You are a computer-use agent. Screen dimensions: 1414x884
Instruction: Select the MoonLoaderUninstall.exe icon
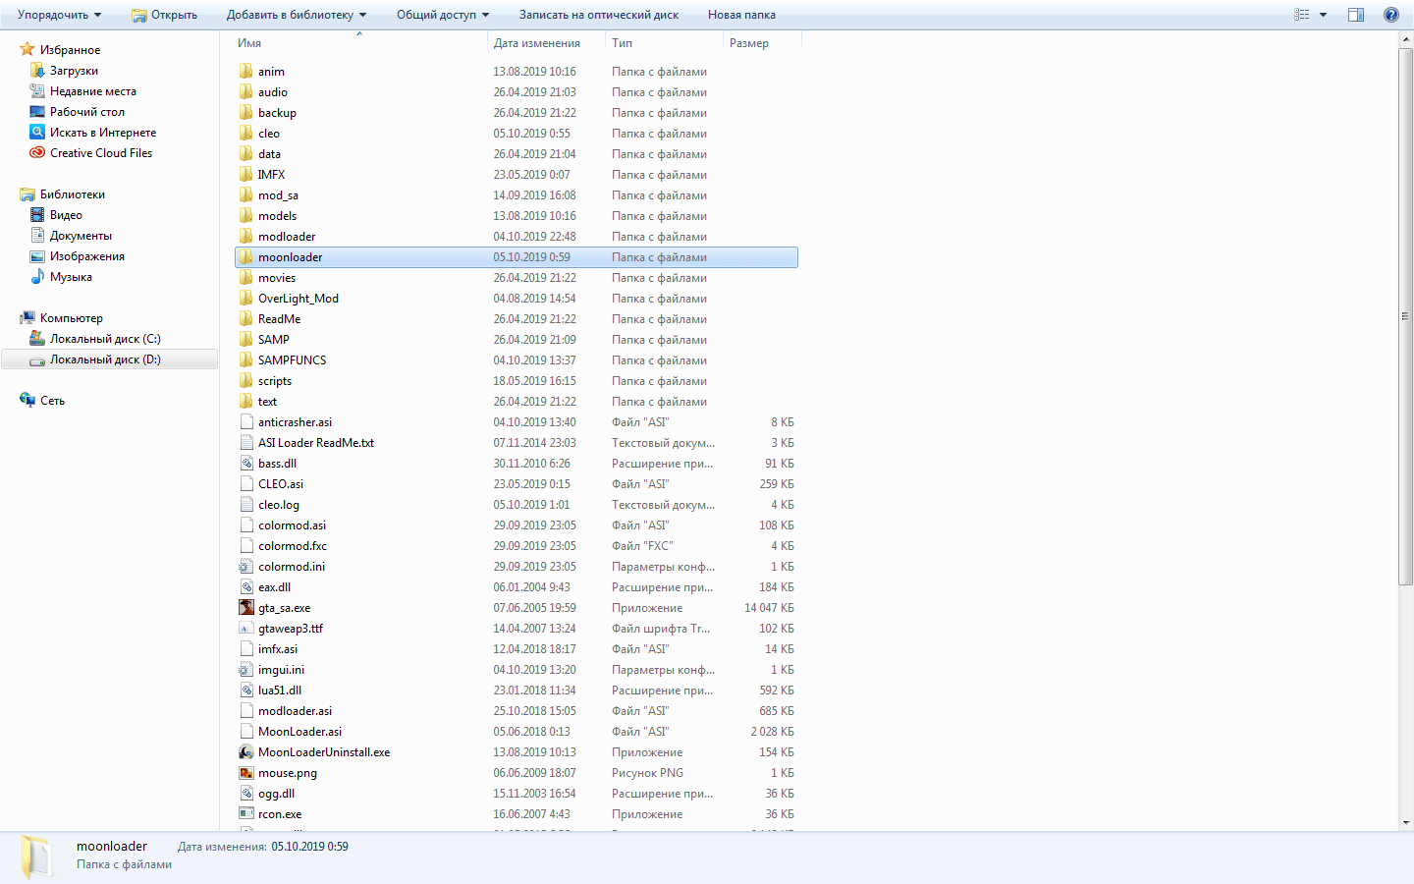pos(246,752)
